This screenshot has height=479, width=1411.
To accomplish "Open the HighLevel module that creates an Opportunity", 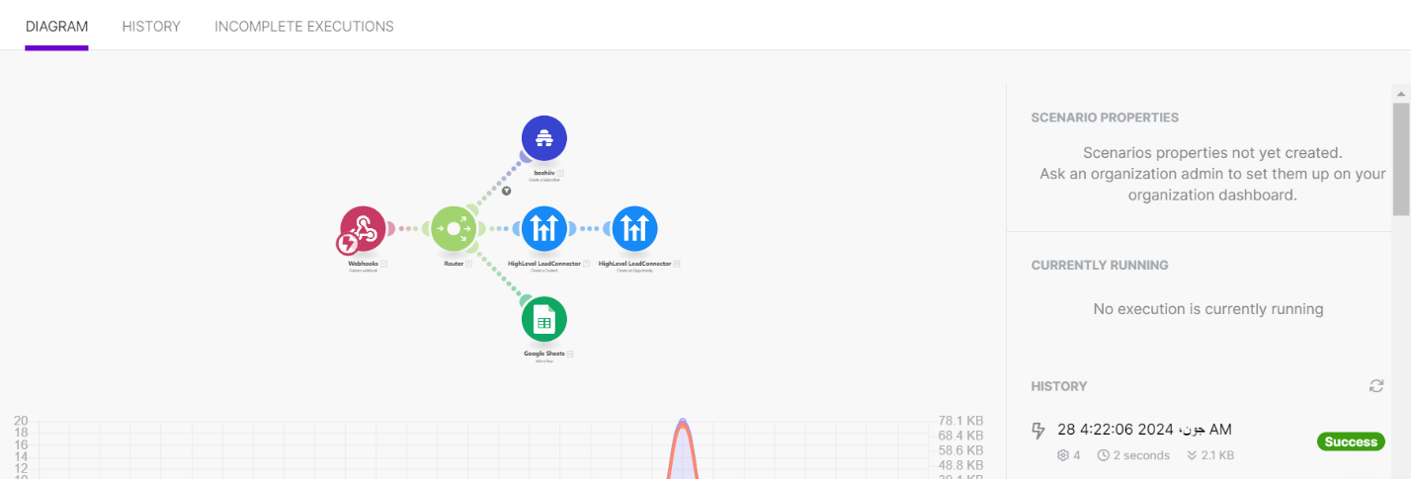I will click(x=634, y=228).
